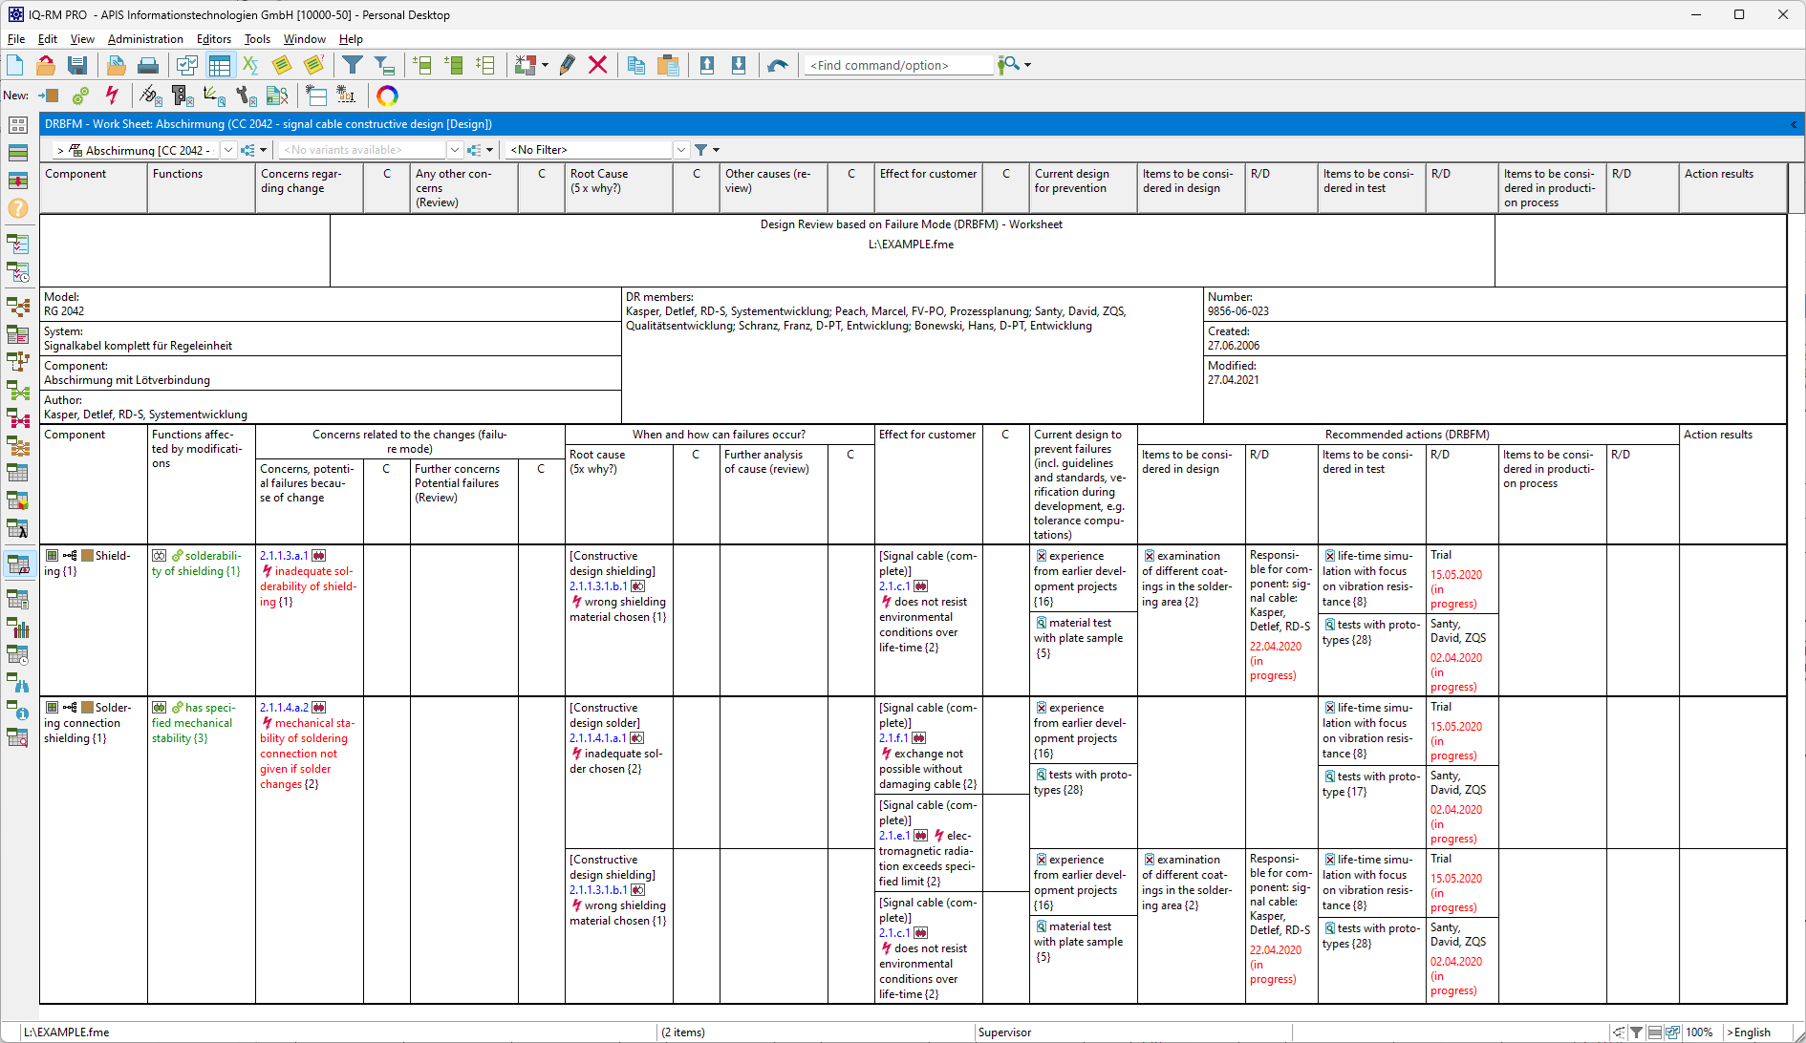Expand dropdown arrow beside the search icon

1028,65
